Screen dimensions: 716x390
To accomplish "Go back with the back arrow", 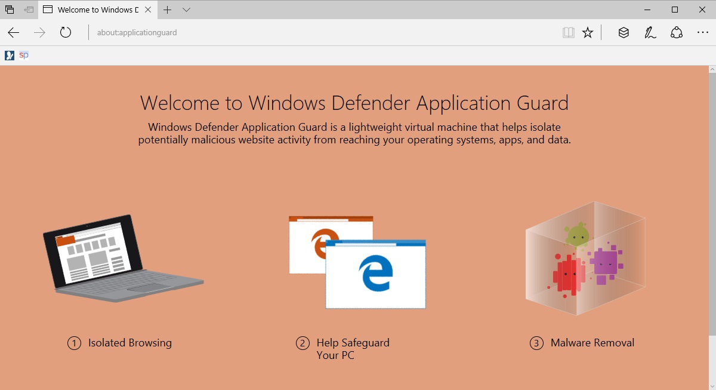I will 13,33.
